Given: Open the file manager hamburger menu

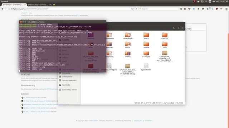Looking at the screenshot, I should (x=182, y=28).
